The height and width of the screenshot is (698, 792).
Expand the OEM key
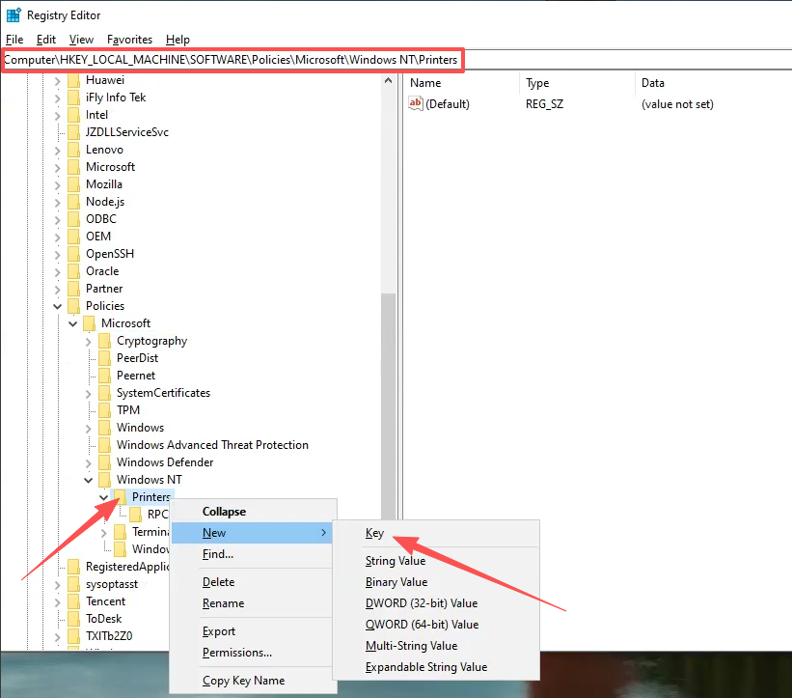coord(57,237)
